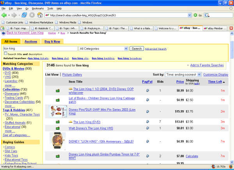
Task: Open the File menu
Action: point(4,9)
